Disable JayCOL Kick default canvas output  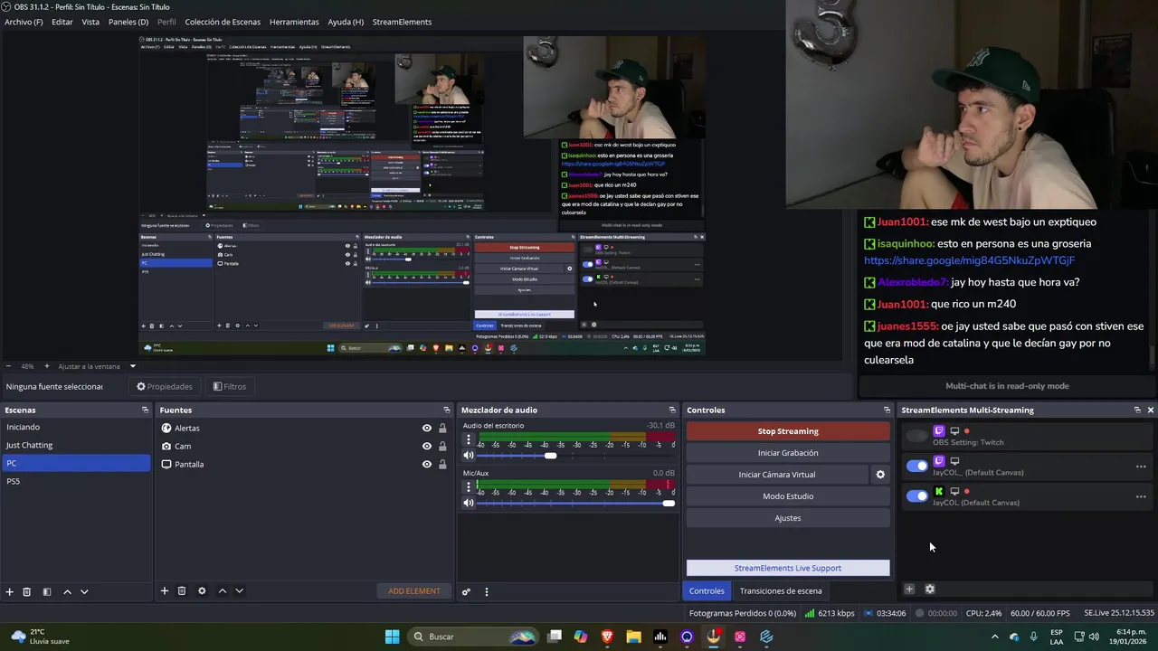pos(917,495)
